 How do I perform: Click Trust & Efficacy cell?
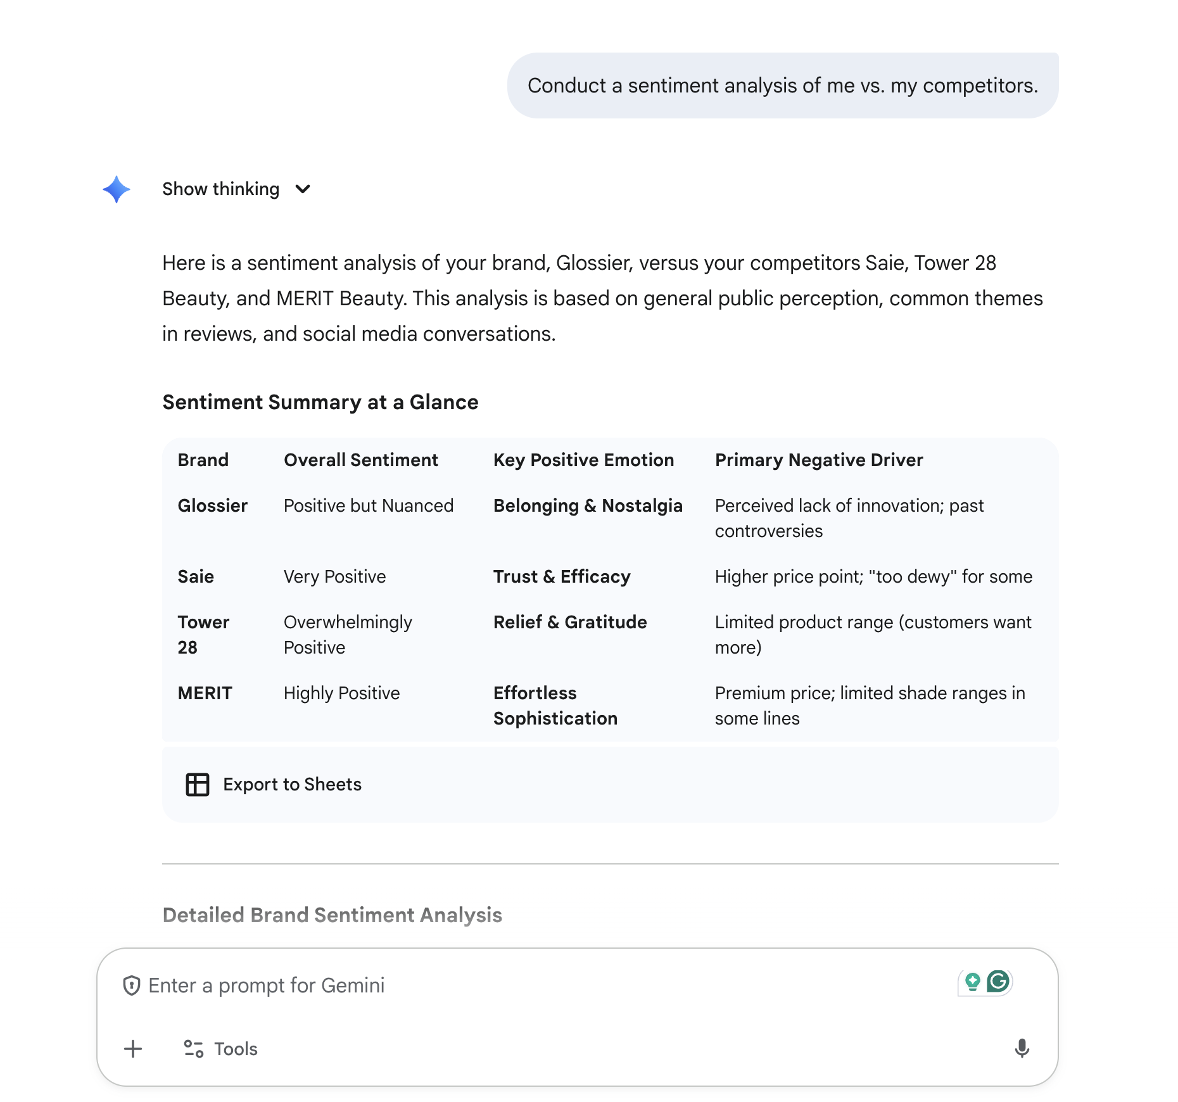pyautogui.click(x=562, y=577)
